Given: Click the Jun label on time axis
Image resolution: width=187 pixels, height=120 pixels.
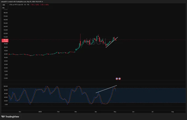Looking at the screenshot, I should coord(133,112).
